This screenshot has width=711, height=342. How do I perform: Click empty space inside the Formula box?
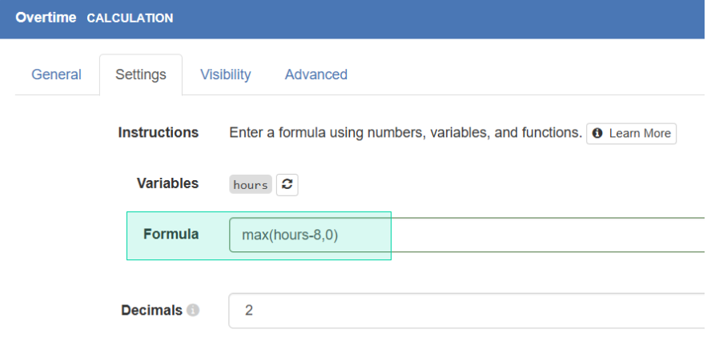click(521, 235)
